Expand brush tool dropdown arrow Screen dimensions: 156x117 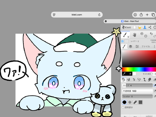pyautogui.click(x=128, y=37)
